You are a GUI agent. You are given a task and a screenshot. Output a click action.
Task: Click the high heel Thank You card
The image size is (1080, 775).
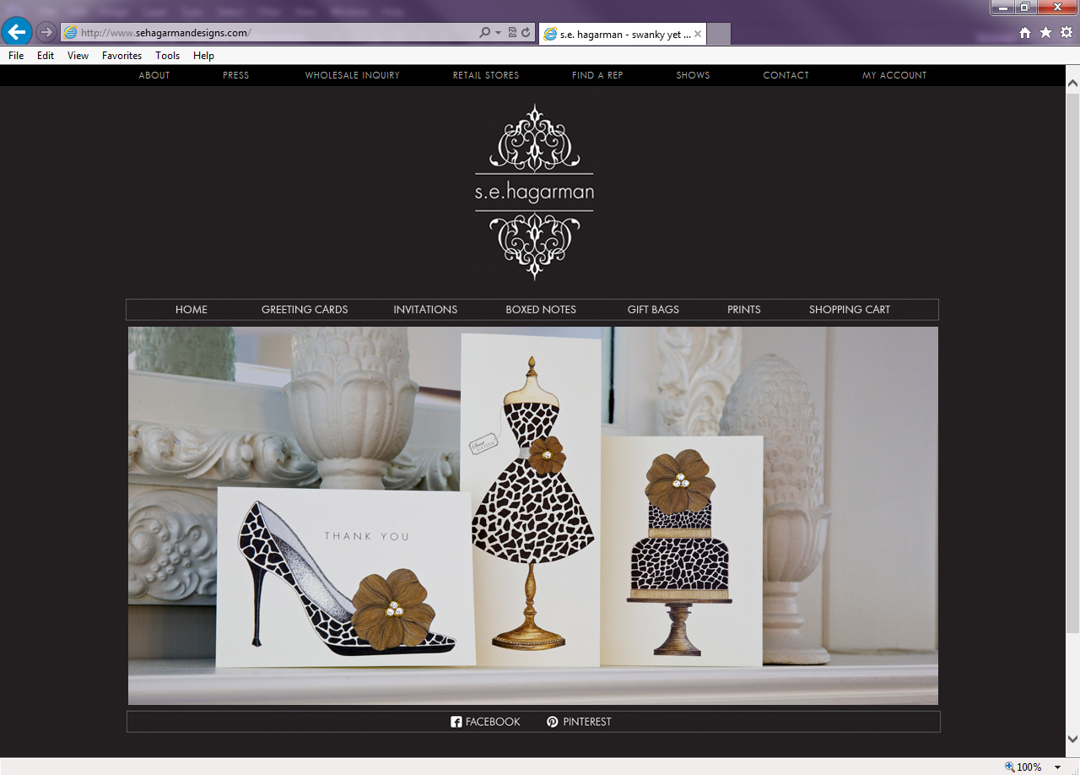tap(344, 577)
